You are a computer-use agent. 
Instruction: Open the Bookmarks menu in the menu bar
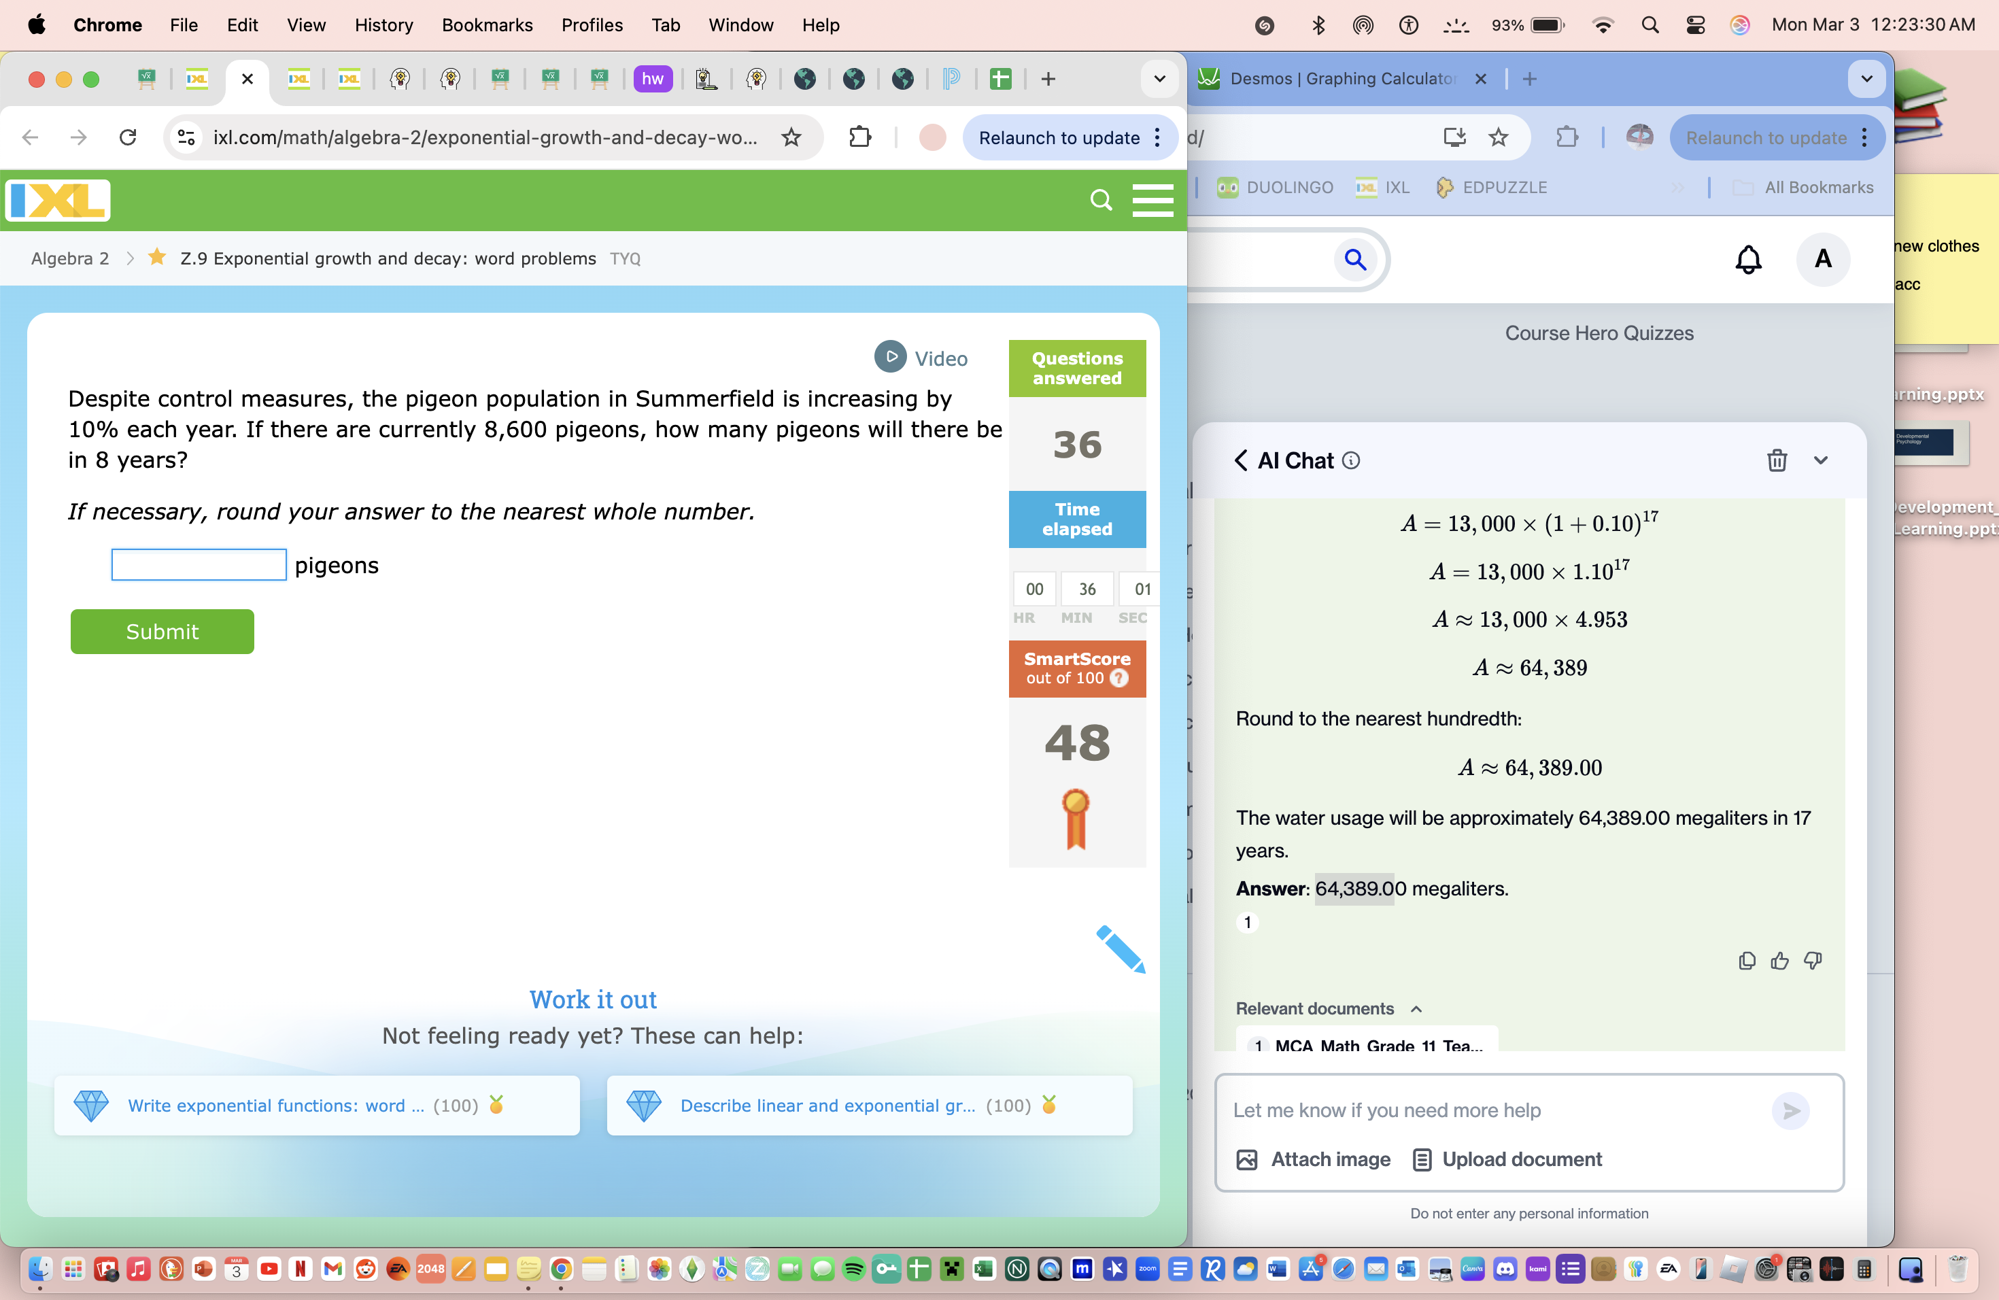coord(487,25)
